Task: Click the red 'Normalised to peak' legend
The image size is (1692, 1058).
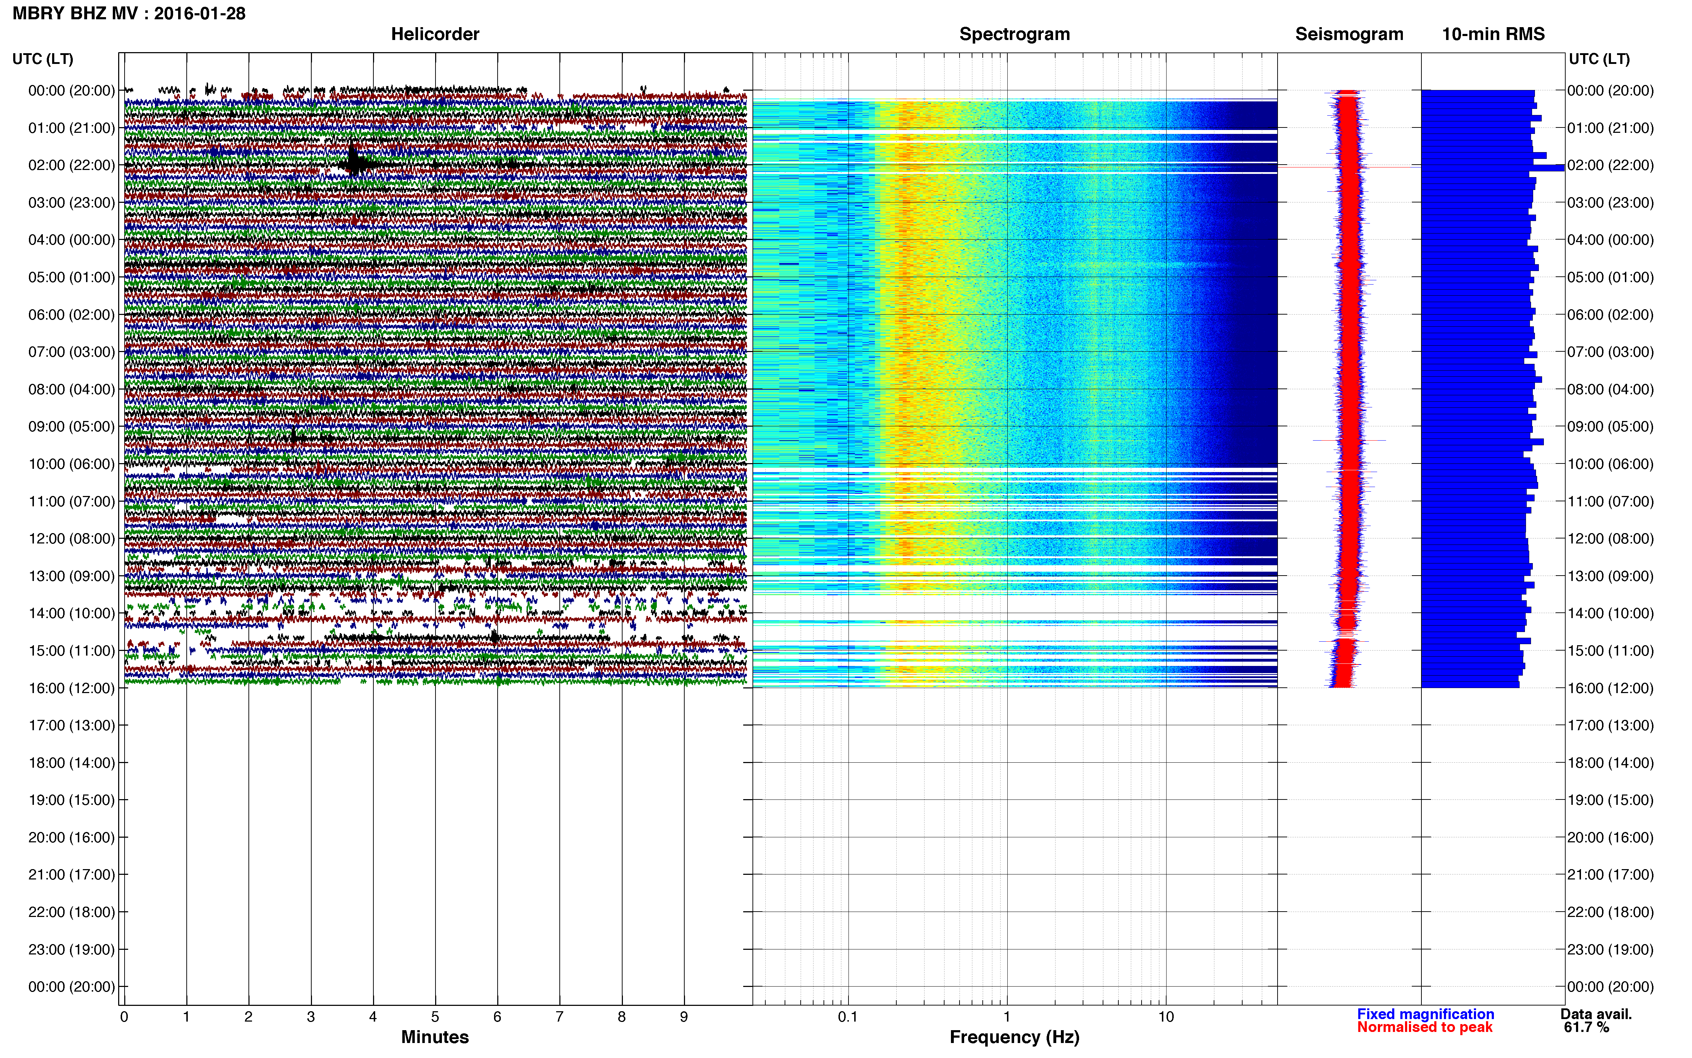Action: pos(1425,1027)
